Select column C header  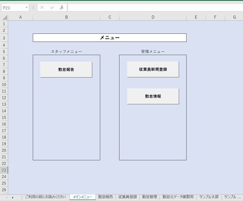[110, 17]
